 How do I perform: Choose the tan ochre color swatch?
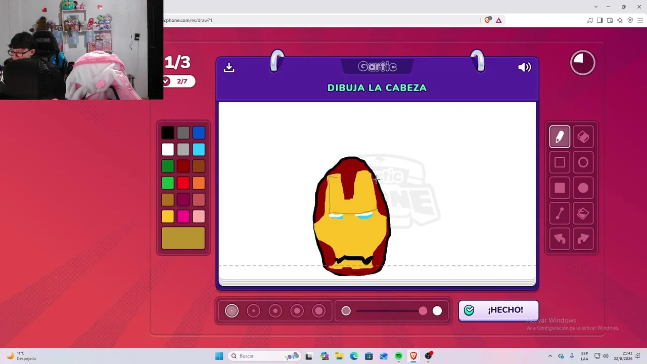(168, 200)
